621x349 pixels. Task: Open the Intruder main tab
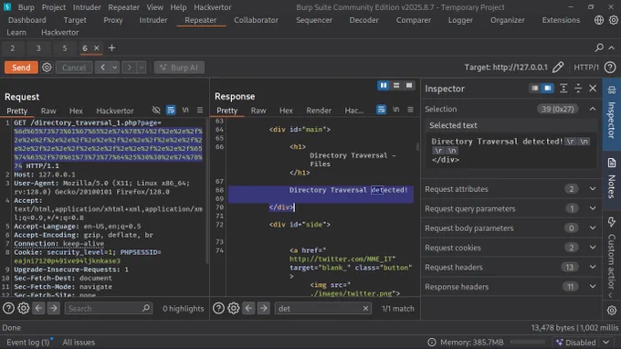click(153, 20)
